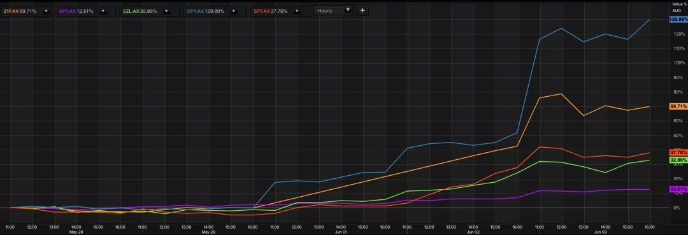The height and width of the screenshot is (235, 688).
Task: Click the red 37.76% value tag
Action: coord(678,153)
